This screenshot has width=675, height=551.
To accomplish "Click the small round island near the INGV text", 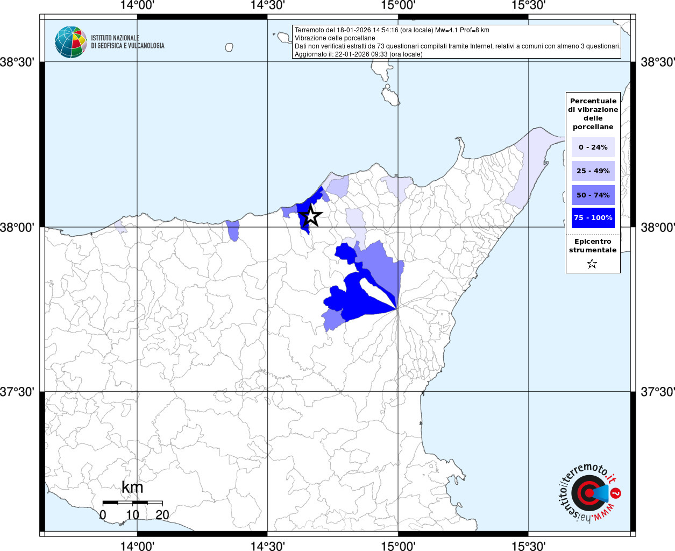I will (x=229, y=47).
